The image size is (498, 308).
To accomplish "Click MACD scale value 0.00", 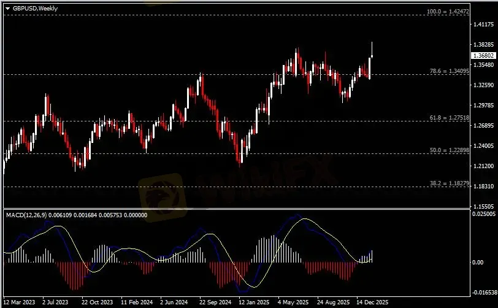I will tap(478, 262).
